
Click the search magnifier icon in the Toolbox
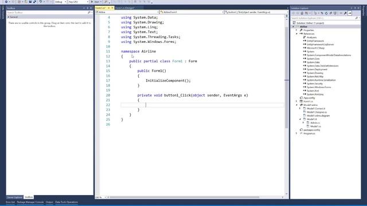(89, 13)
